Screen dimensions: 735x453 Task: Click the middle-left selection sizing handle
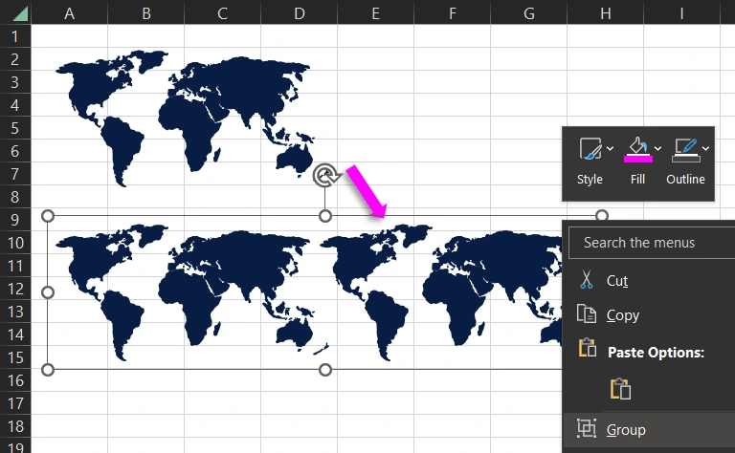pyautogui.click(x=48, y=292)
